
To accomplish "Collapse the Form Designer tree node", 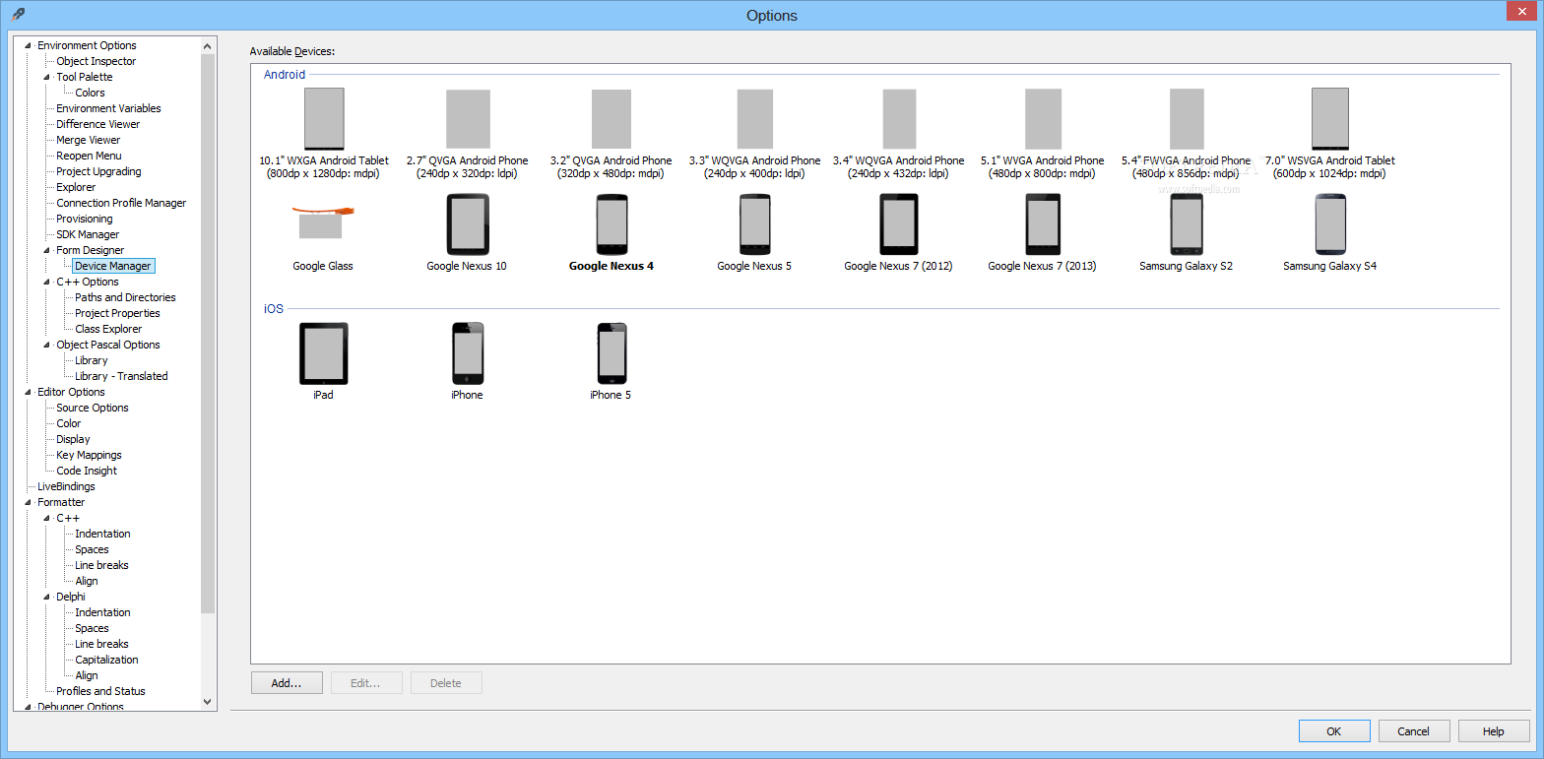I will pyautogui.click(x=47, y=250).
